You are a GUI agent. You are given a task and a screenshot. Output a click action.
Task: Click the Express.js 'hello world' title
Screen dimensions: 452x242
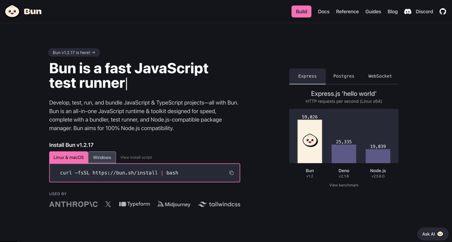[343, 94]
